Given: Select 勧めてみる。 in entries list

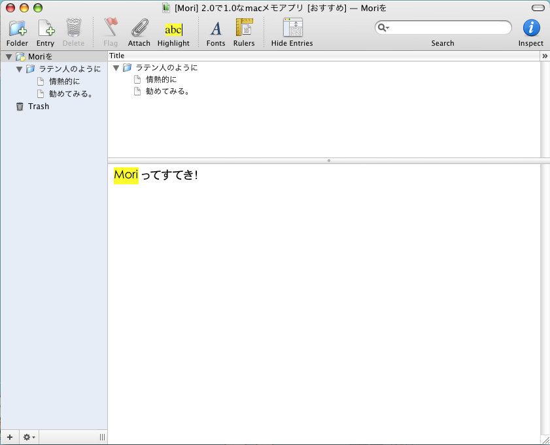Looking at the screenshot, I should (x=167, y=91).
